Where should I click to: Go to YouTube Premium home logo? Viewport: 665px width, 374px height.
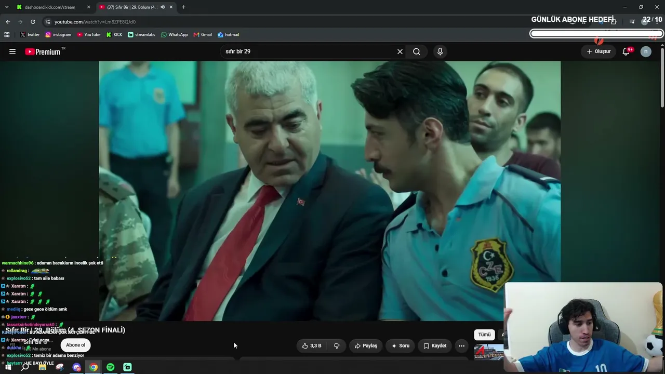43,51
